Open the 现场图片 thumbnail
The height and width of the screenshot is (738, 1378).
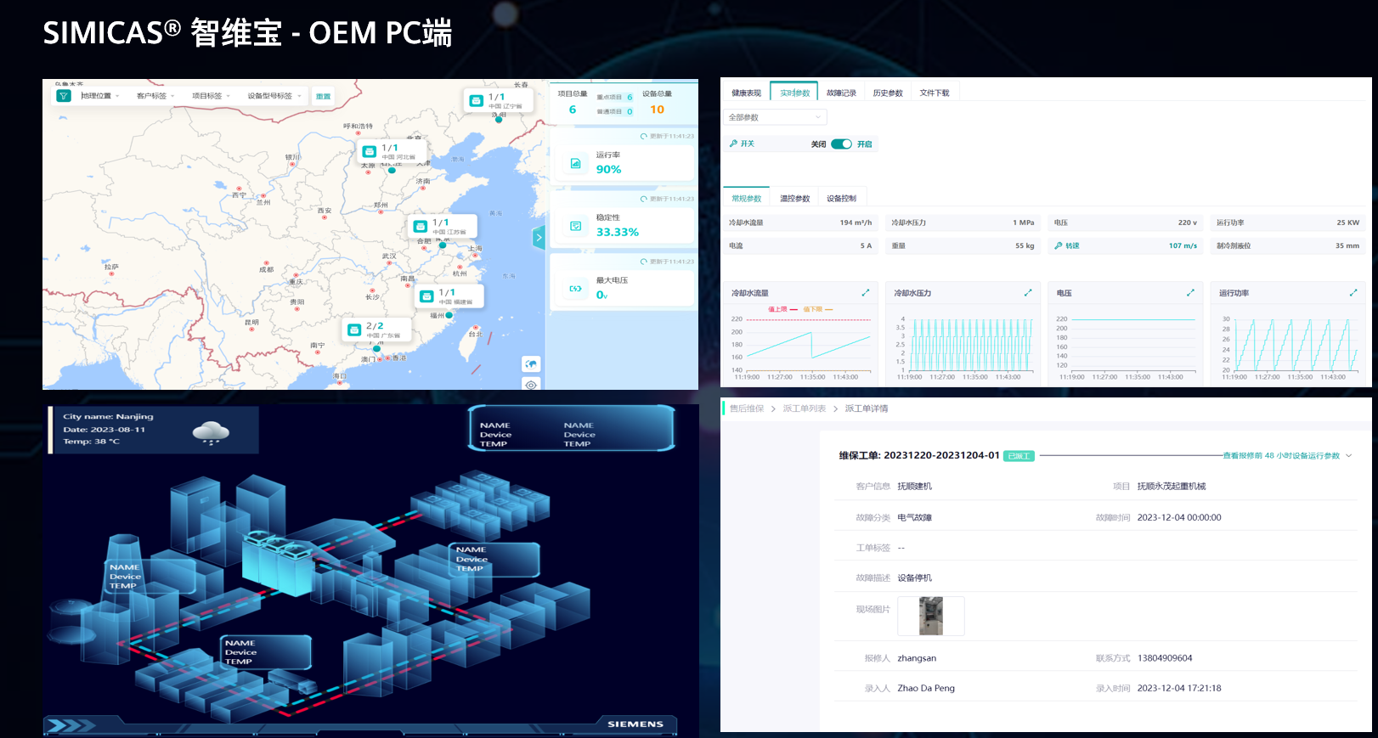(x=931, y=616)
